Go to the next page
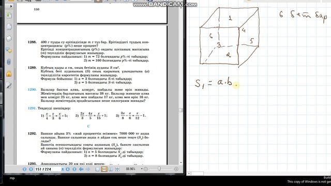This screenshot has height=186, width=331. point(68,169)
